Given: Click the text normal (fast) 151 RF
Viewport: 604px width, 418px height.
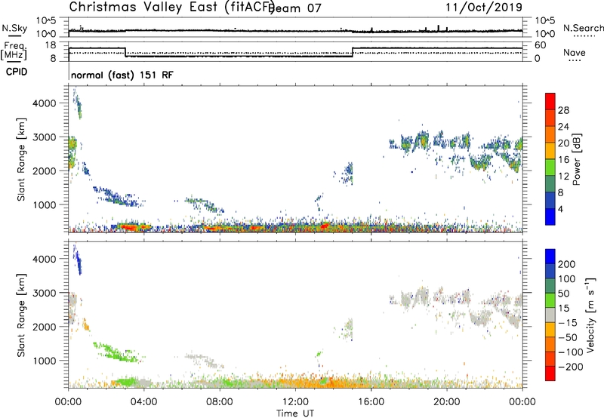Looking at the screenshot, I should 122,75.
